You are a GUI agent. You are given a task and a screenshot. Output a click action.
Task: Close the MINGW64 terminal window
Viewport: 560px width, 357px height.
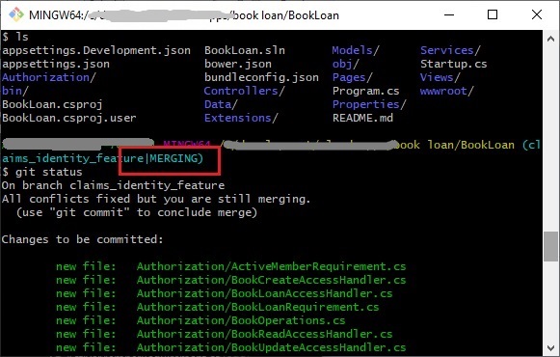(537, 14)
